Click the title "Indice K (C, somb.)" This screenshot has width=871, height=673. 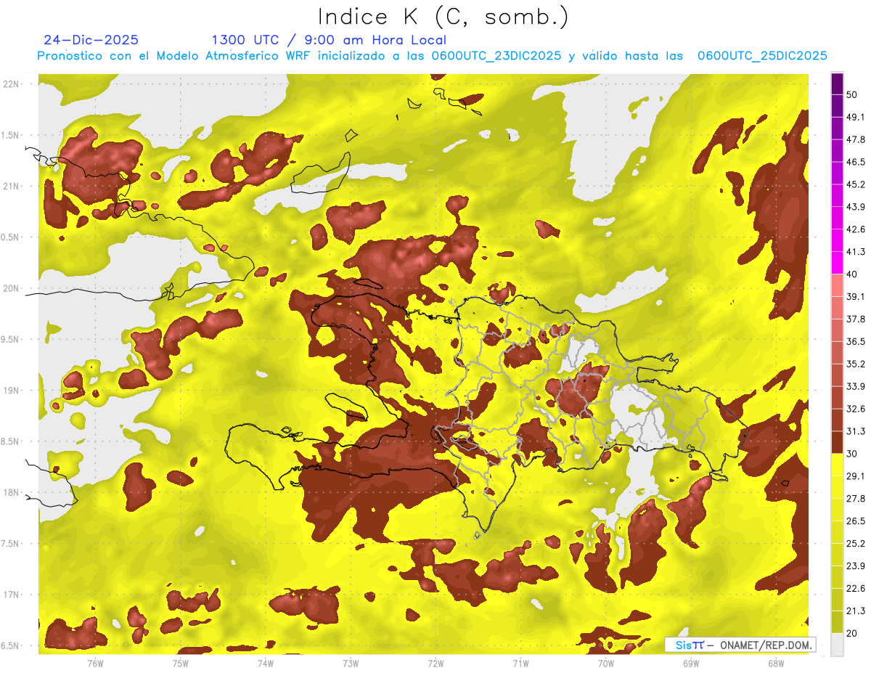click(x=443, y=17)
